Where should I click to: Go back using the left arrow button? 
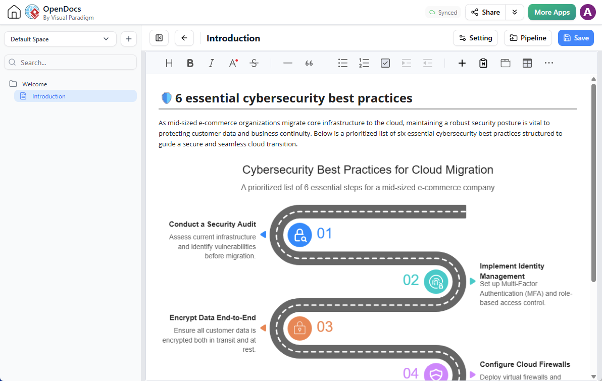tap(184, 38)
